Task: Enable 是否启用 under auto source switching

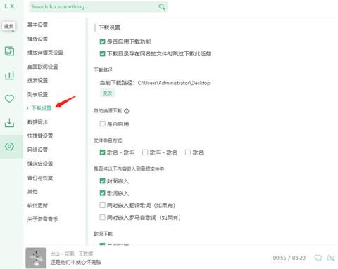Action: 102,124
